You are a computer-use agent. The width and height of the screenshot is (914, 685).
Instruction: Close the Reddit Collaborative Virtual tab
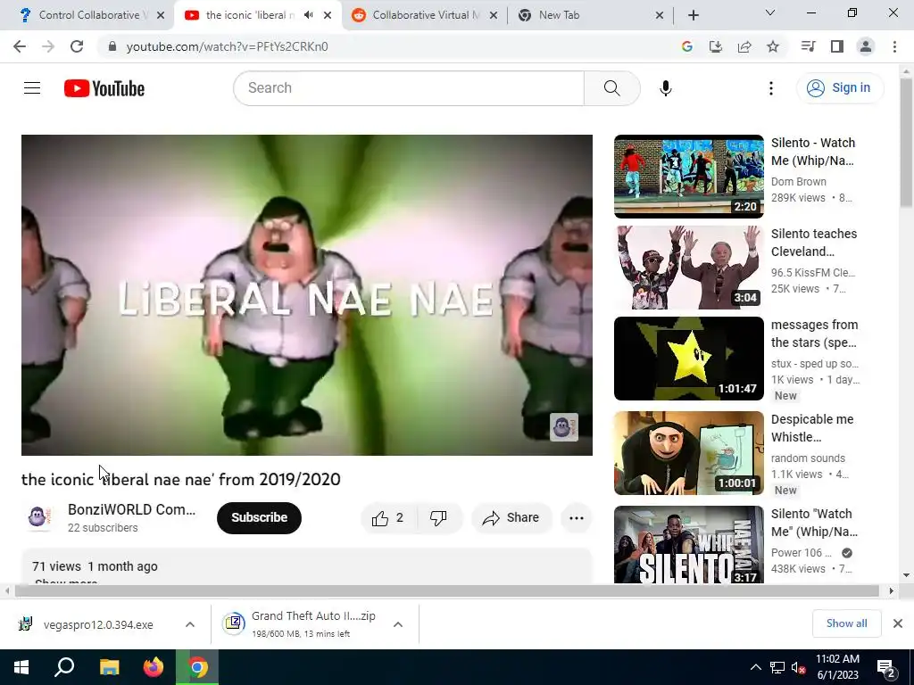493,15
